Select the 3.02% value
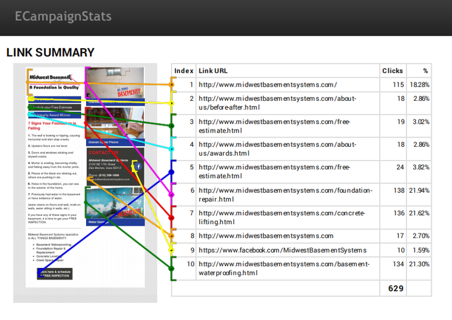This screenshot has width=452, height=320. point(421,122)
